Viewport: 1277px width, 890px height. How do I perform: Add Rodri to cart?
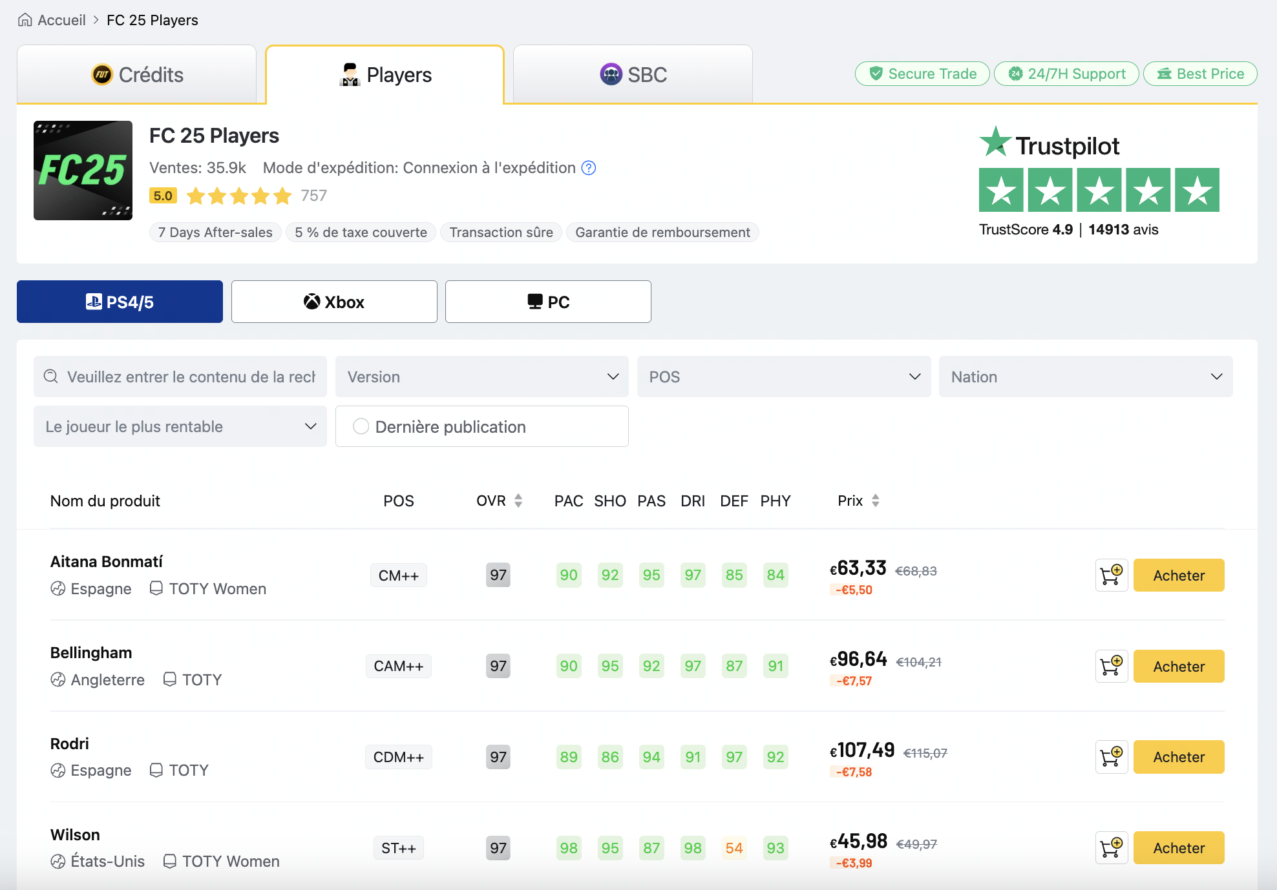[1112, 757]
